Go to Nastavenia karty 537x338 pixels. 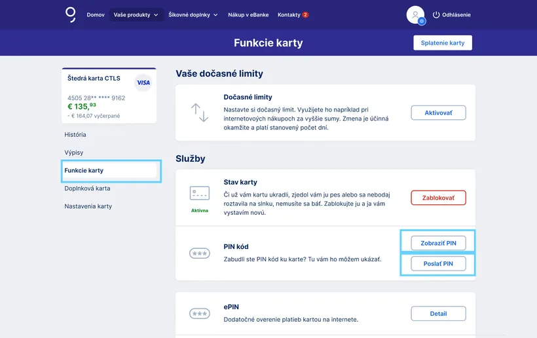(x=90, y=206)
